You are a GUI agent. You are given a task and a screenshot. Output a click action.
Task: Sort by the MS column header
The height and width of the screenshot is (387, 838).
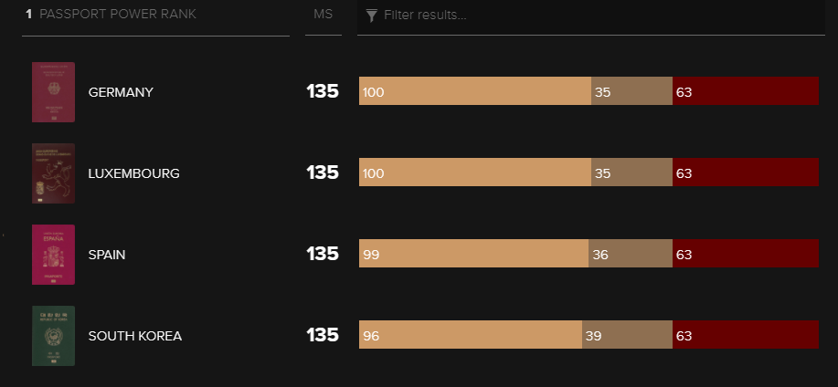coord(324,14)
